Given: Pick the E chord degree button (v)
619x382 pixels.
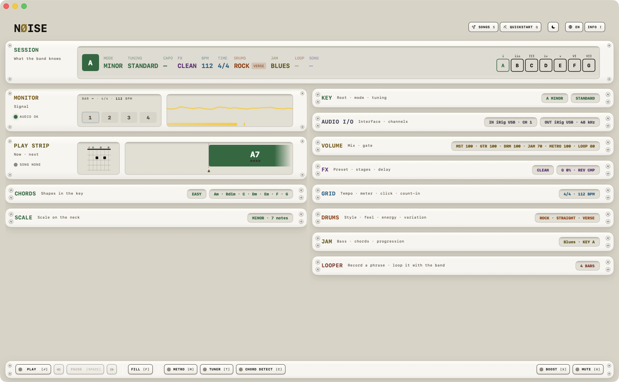Looking at the screenshot, I should pos(560,65).
